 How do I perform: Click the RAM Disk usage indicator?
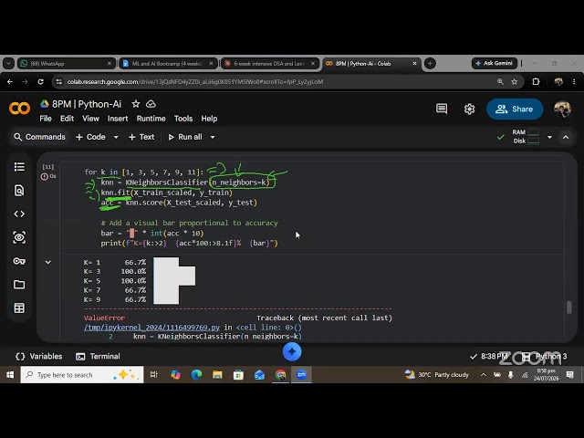tap(526, 137)
